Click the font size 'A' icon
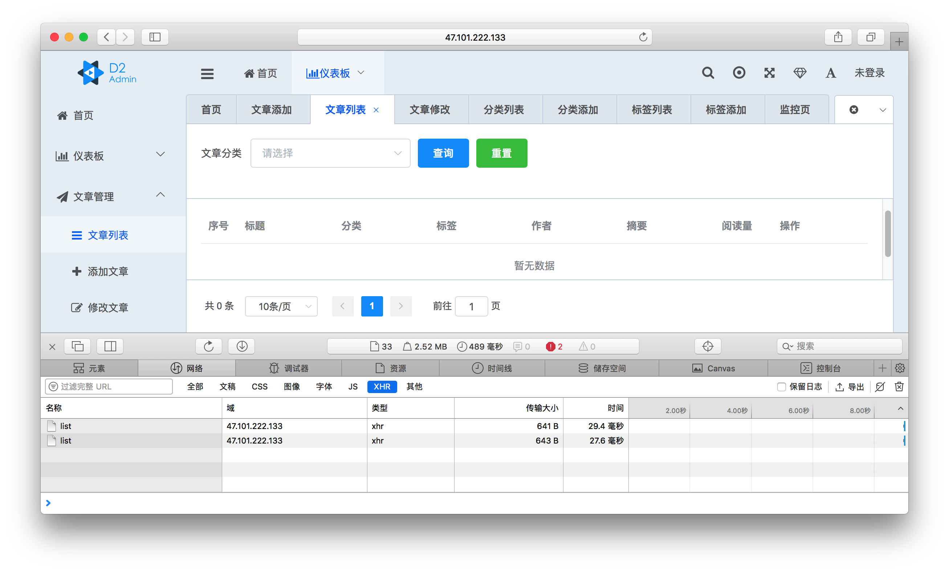Image resolution: width=949 pixels, height=572 pixels. coord(830,73)
